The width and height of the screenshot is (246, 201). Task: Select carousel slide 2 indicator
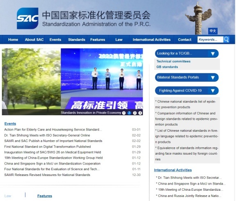pos(129,113)
